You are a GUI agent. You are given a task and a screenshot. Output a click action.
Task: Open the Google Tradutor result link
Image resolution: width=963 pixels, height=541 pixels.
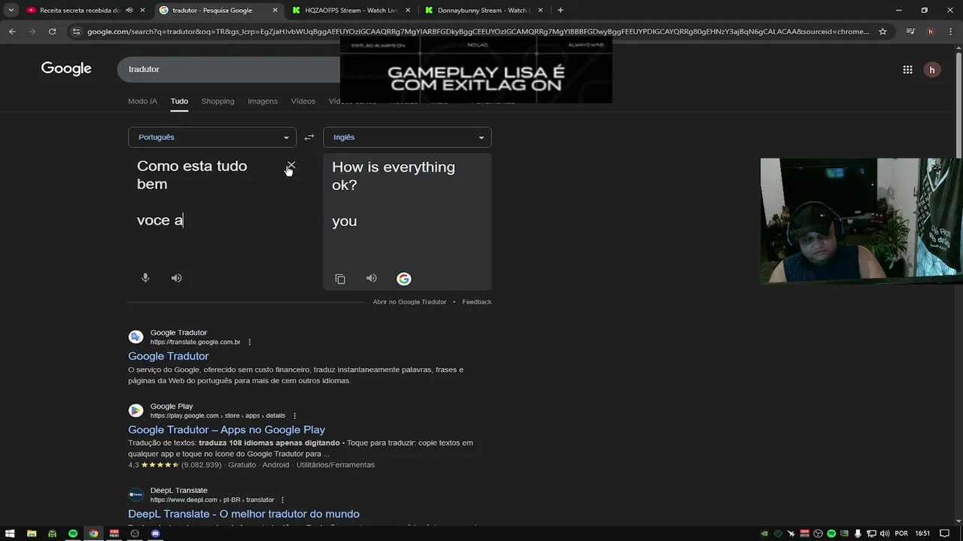tap(169, 356)
